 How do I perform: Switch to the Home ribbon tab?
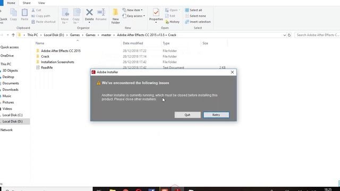tap(11, 3)
